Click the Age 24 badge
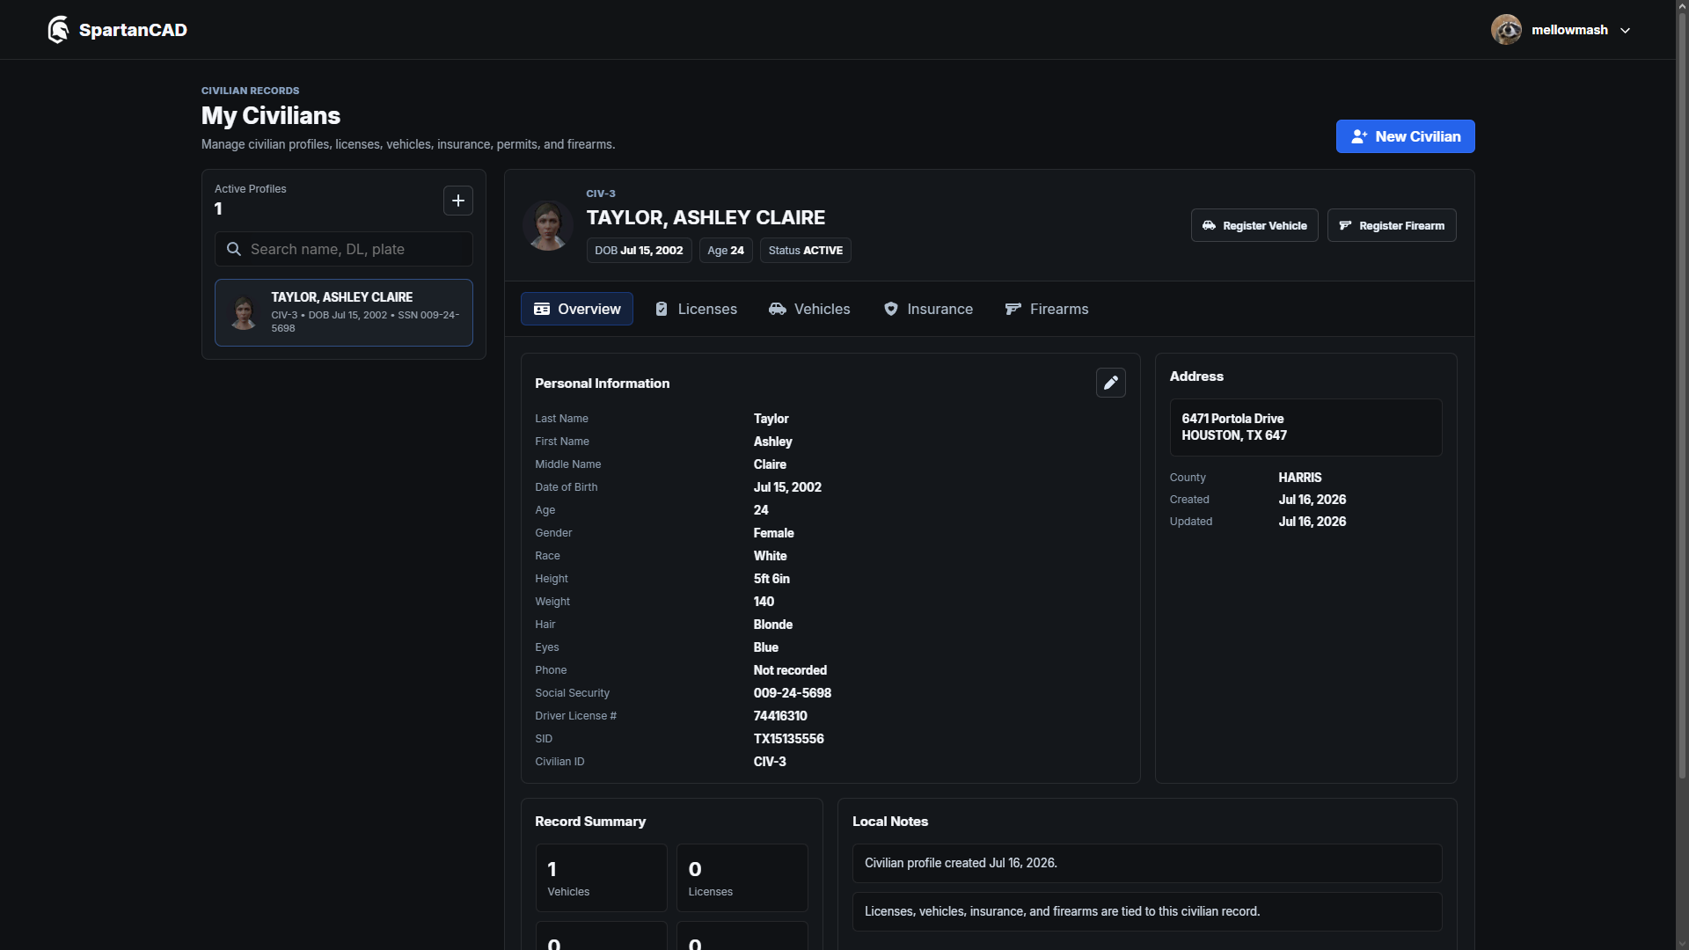1689x950 pixels. [x=726, y=251]
